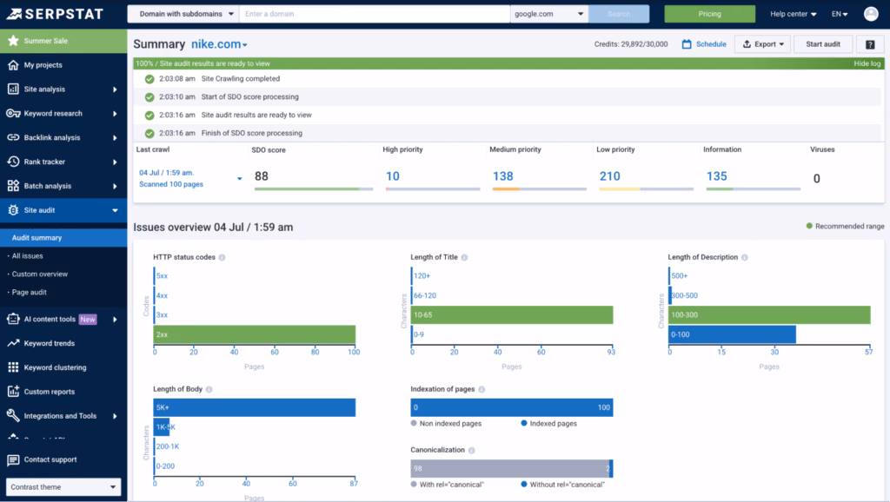Click the info icon next to Length of Title
This screenshot has height=502, width=890.
point(464,258)
